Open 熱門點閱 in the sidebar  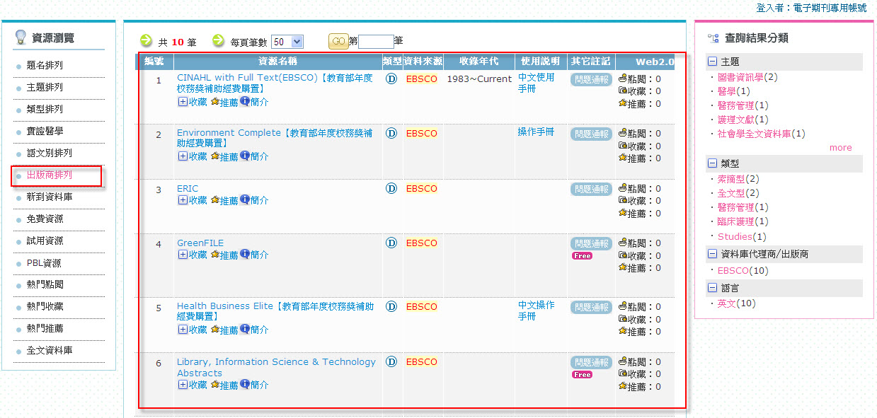[45, 284]
